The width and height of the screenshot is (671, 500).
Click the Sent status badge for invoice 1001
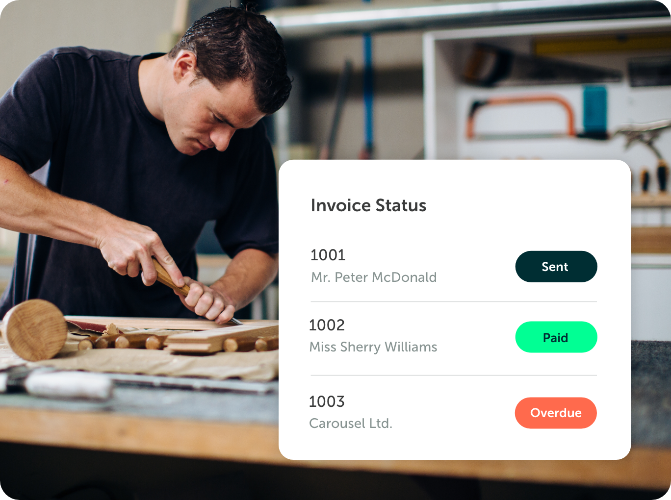[x=556, y=267]
